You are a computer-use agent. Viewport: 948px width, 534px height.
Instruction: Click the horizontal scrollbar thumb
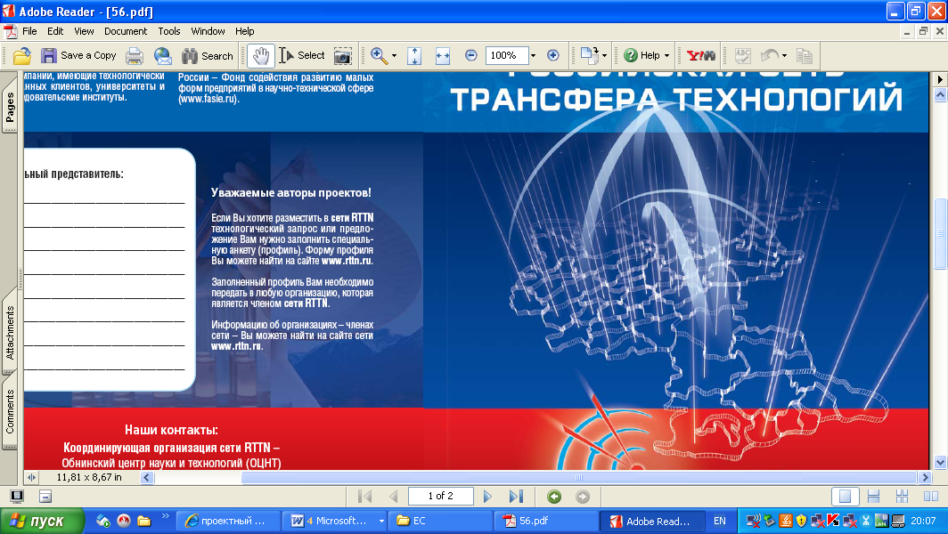[x=579, y=477]
